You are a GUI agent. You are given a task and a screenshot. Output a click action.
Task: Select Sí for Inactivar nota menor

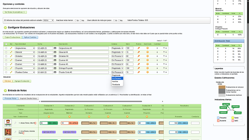tap(75, 21)
